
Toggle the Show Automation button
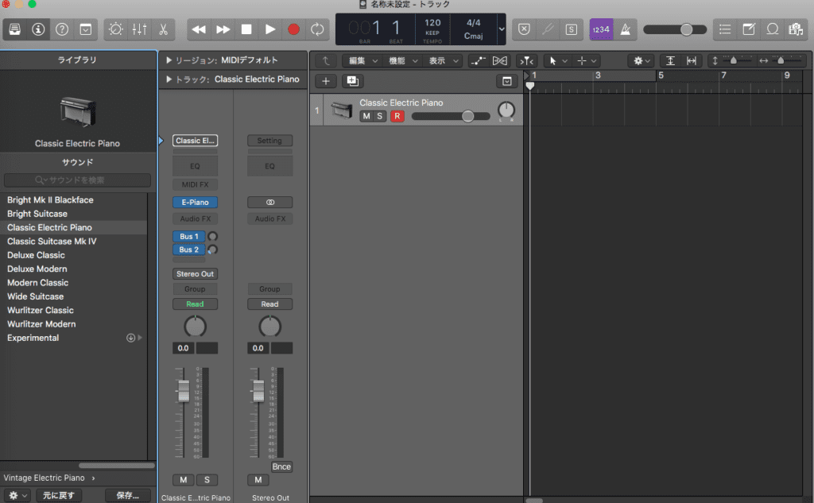click(x=478, y=60)
